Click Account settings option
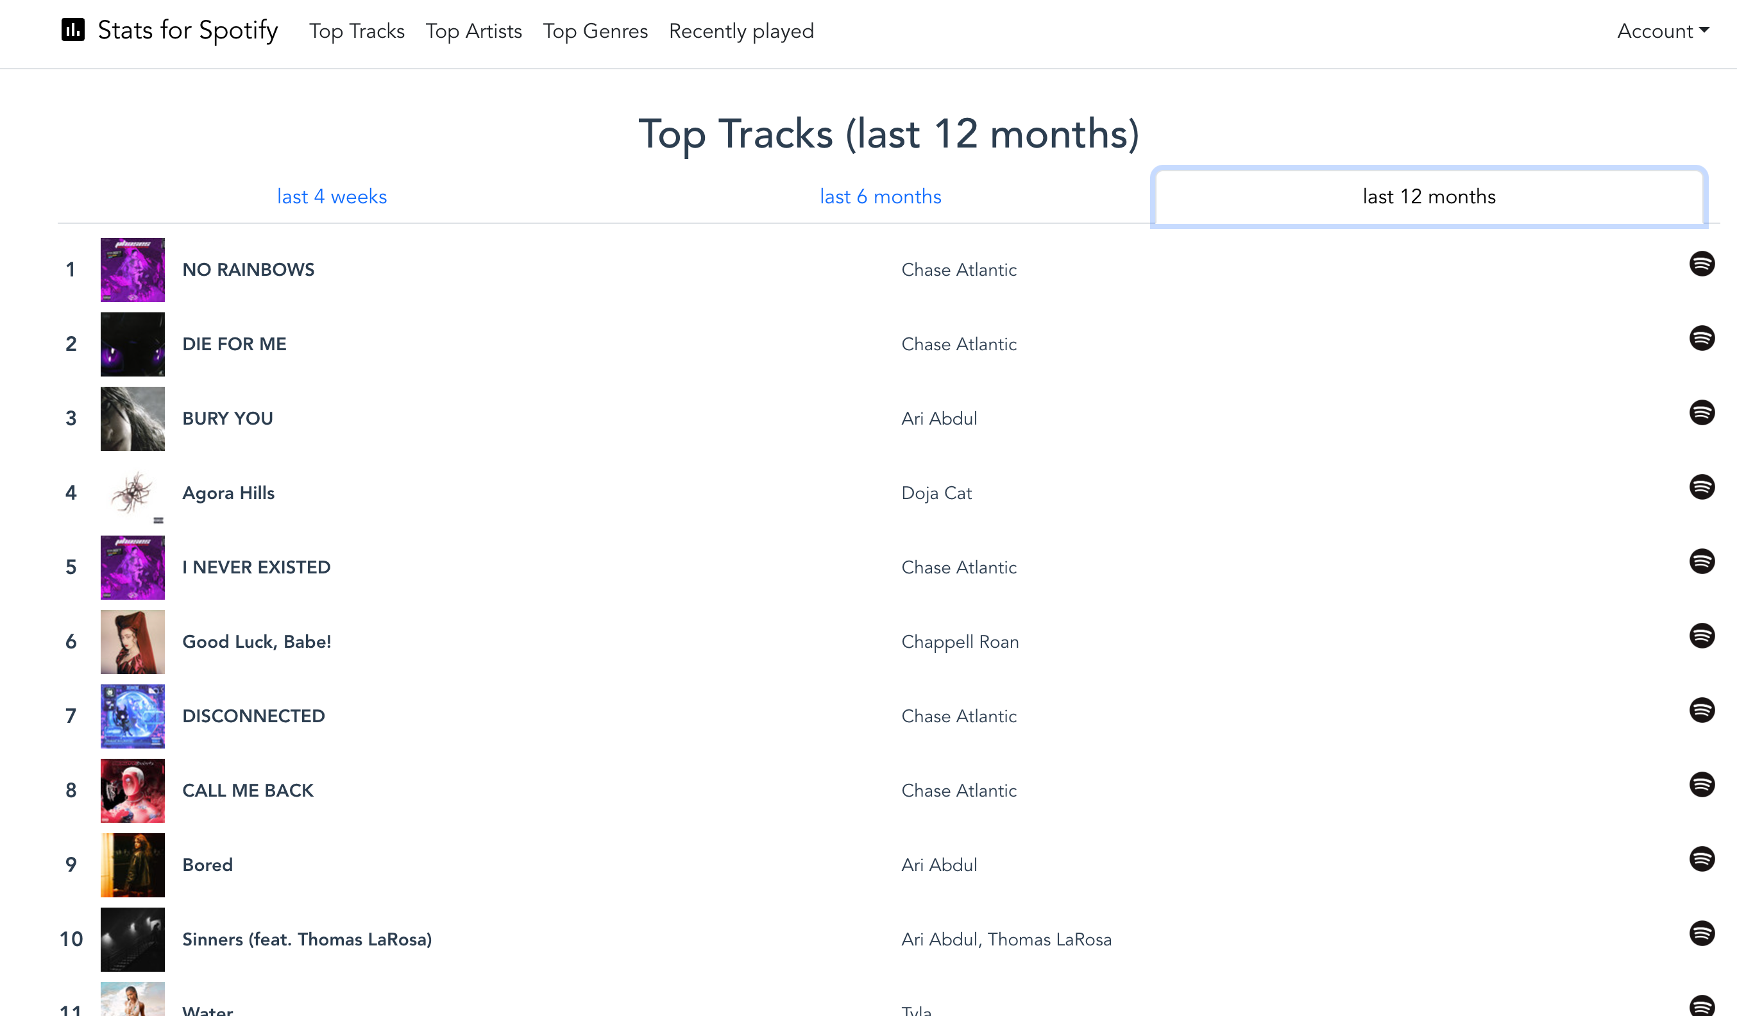The height and width of the screenshot is (1016, 1737). pos(1661,31)
